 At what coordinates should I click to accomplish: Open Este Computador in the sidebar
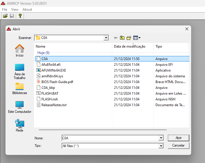pyautogui.click(x=20, y=107)
